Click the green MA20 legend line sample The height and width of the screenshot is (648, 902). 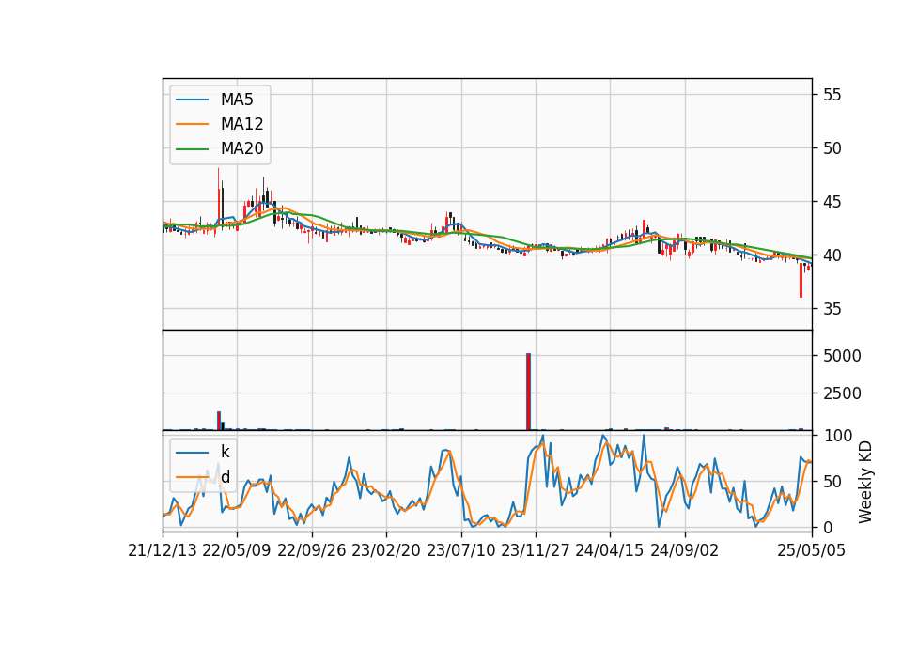[192, 149]
